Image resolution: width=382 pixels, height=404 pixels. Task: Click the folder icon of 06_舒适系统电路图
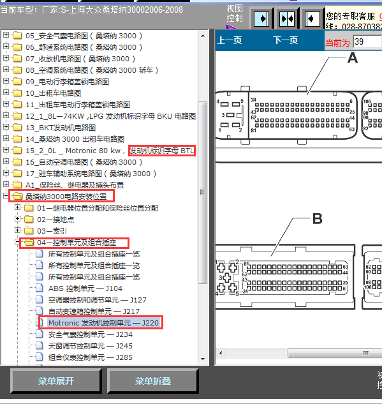pyautogui.click(x=17, y=47)
